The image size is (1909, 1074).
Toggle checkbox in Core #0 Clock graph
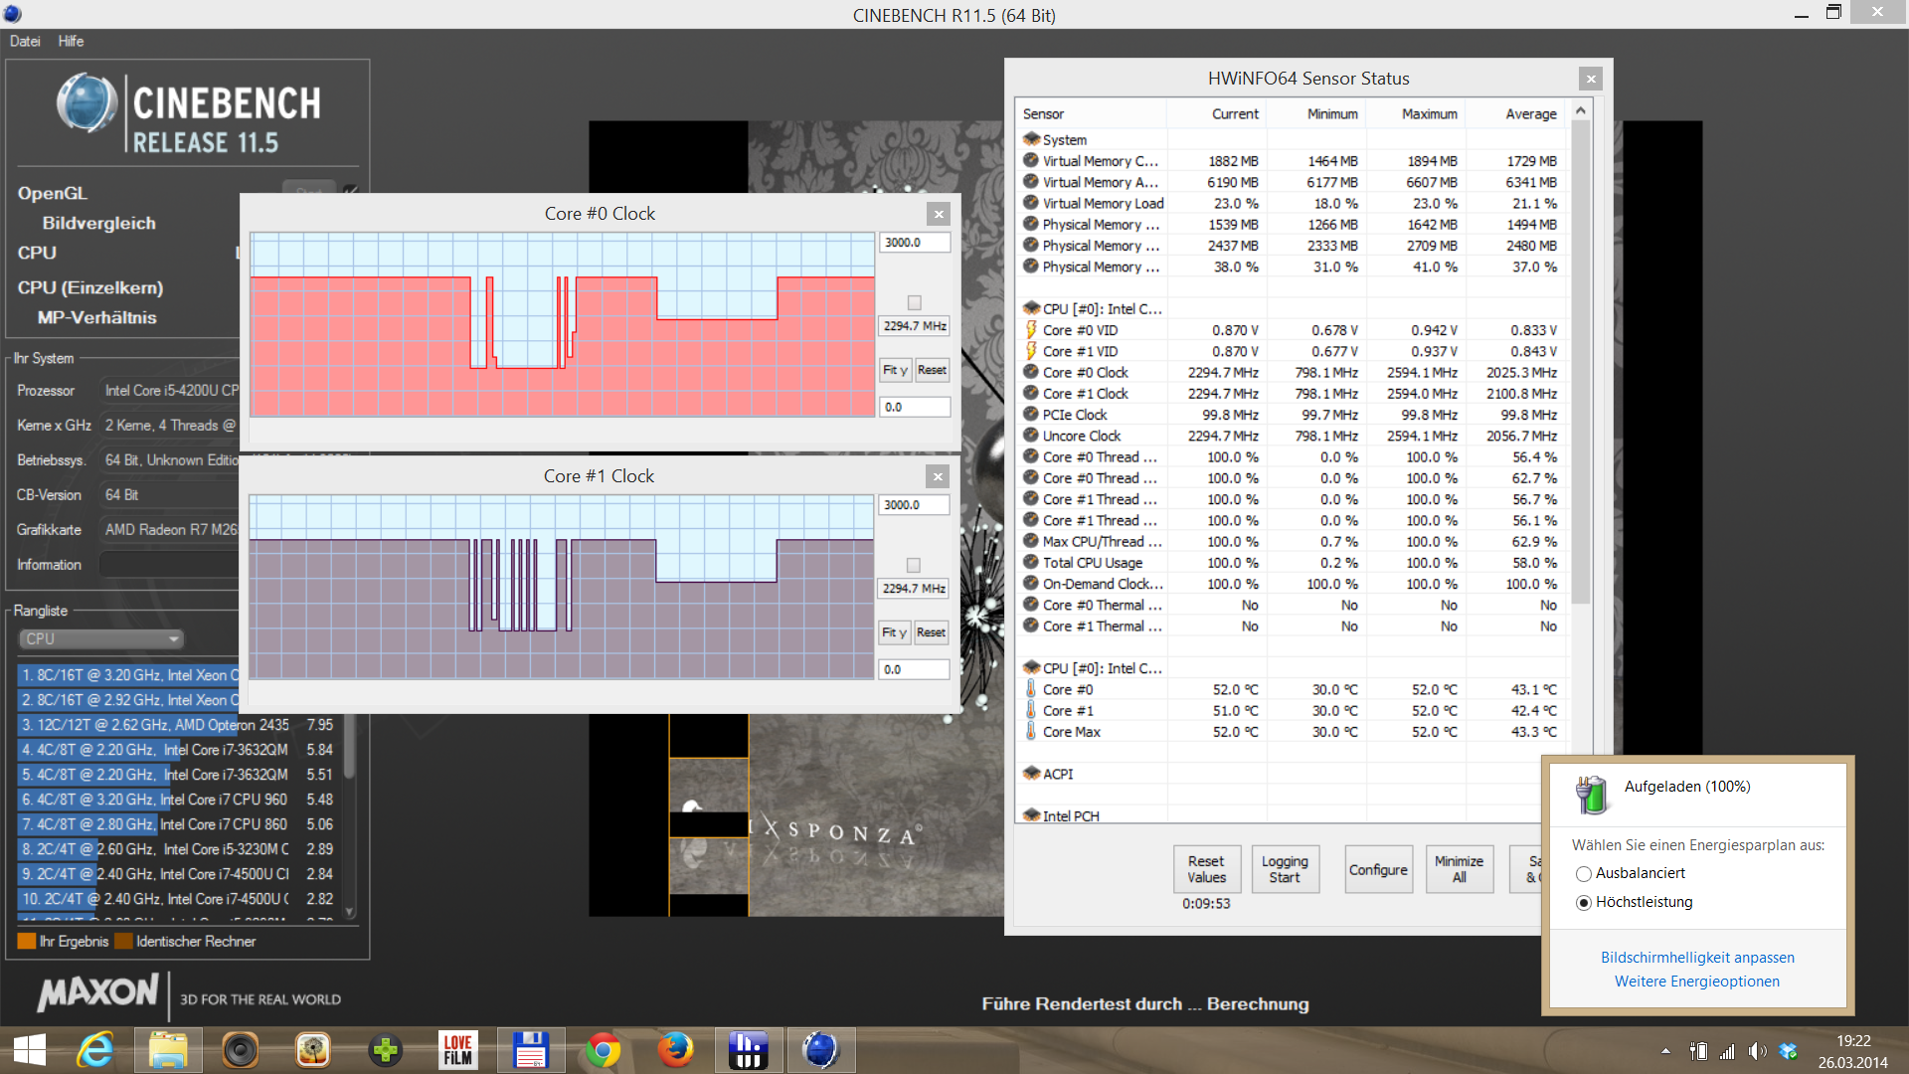pyautogui.click(x=914, y=302)
